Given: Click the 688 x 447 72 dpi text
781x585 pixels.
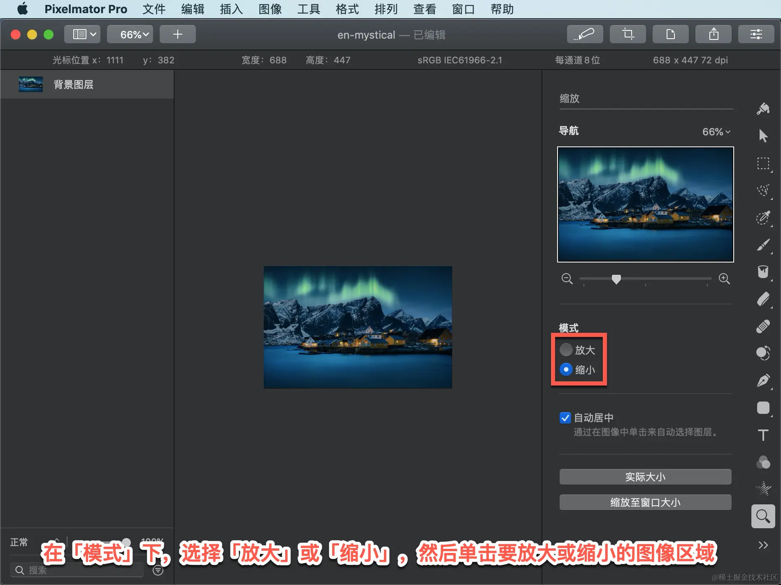Looking at the screenshot, I should (x=690, y=60).
